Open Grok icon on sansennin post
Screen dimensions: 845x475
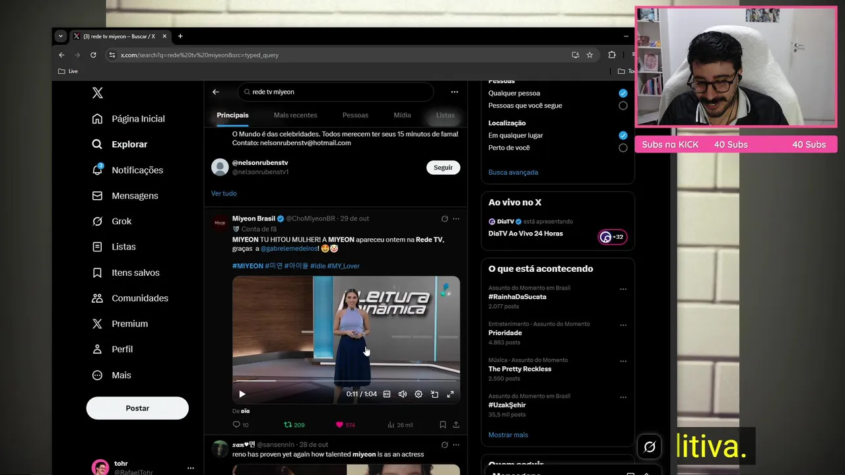[x=444, y=445]
